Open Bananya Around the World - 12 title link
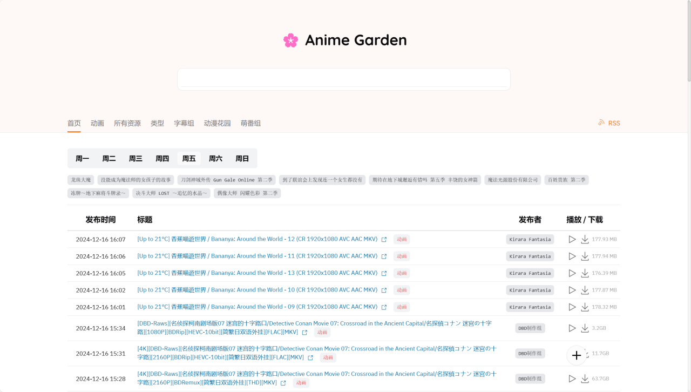 (258, 239)
